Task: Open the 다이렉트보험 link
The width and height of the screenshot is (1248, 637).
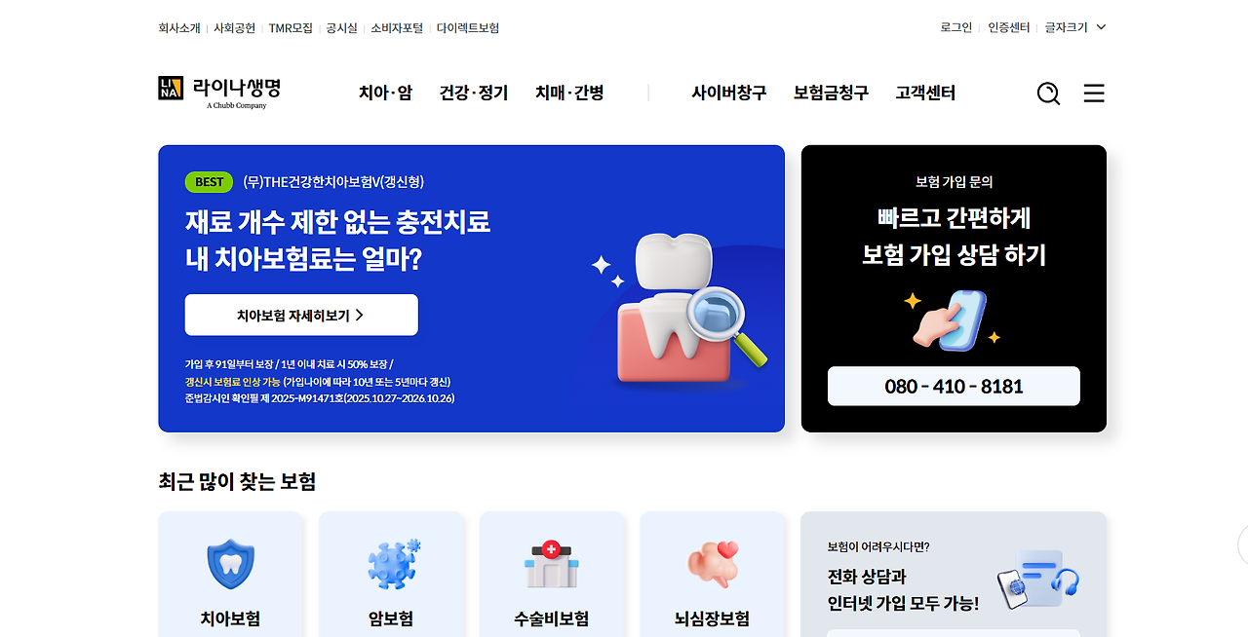Action: click(468, 28)
